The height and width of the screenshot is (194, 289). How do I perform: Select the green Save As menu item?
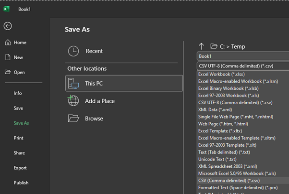21,123
